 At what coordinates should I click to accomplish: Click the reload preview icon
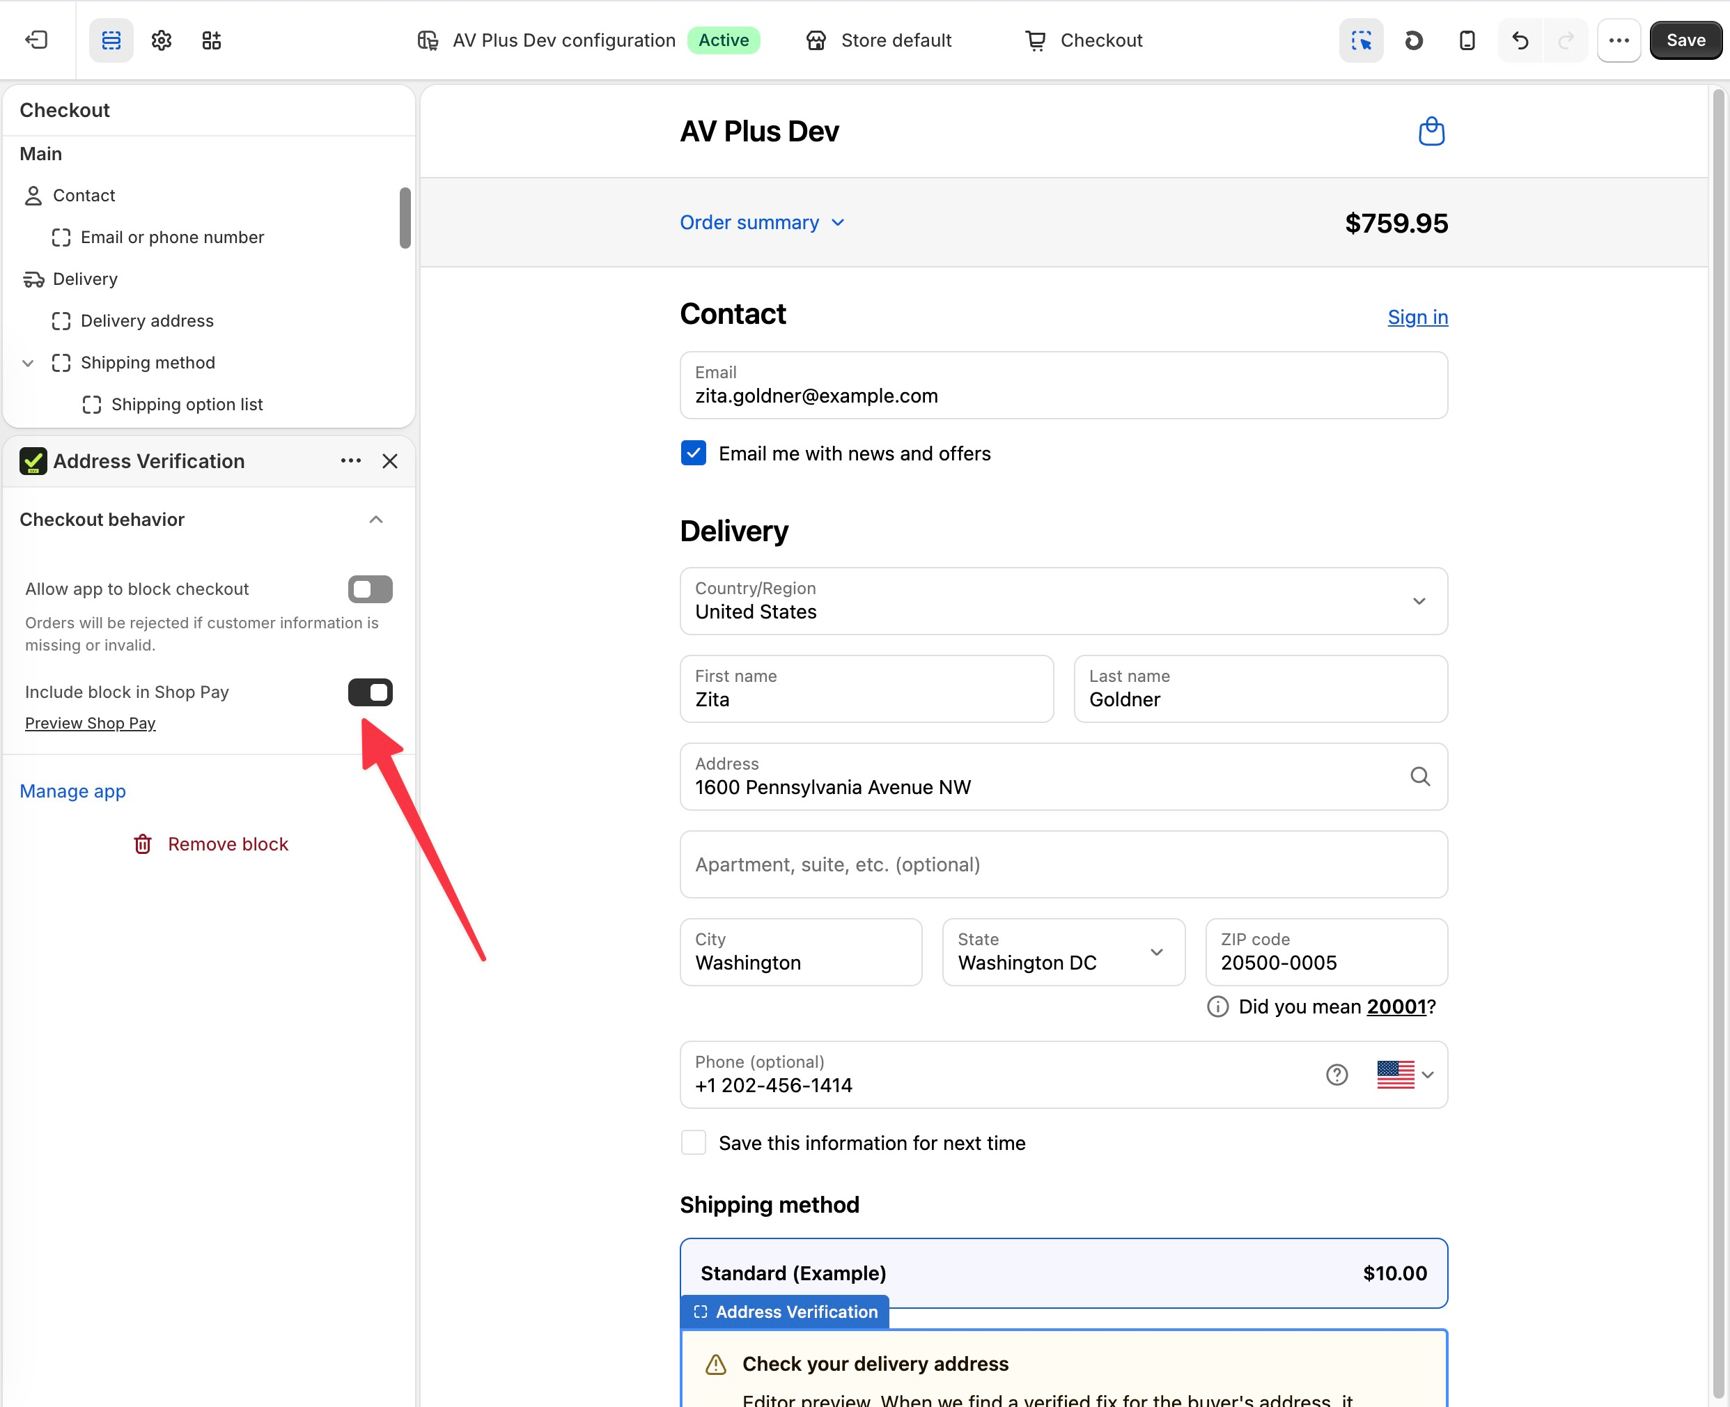[x=1414, y=40]
